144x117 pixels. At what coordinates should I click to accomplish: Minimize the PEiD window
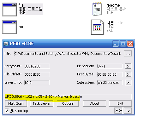116,44
